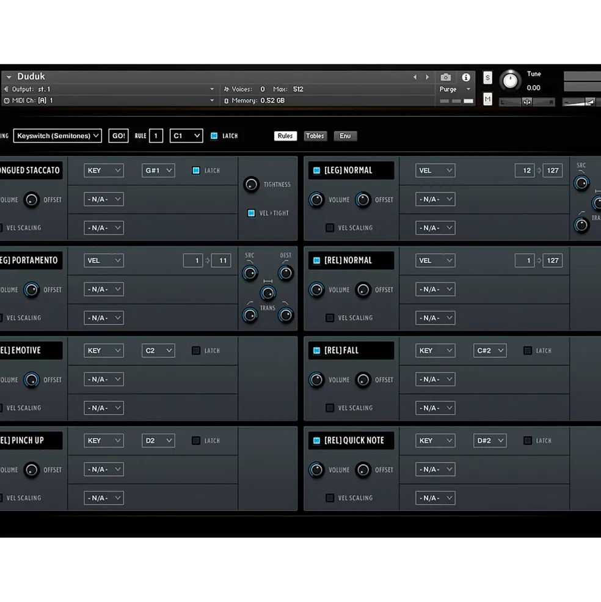Click the [REL] FALL volume knob
Screen dimensions: 601x602
[x=316, y=380]
